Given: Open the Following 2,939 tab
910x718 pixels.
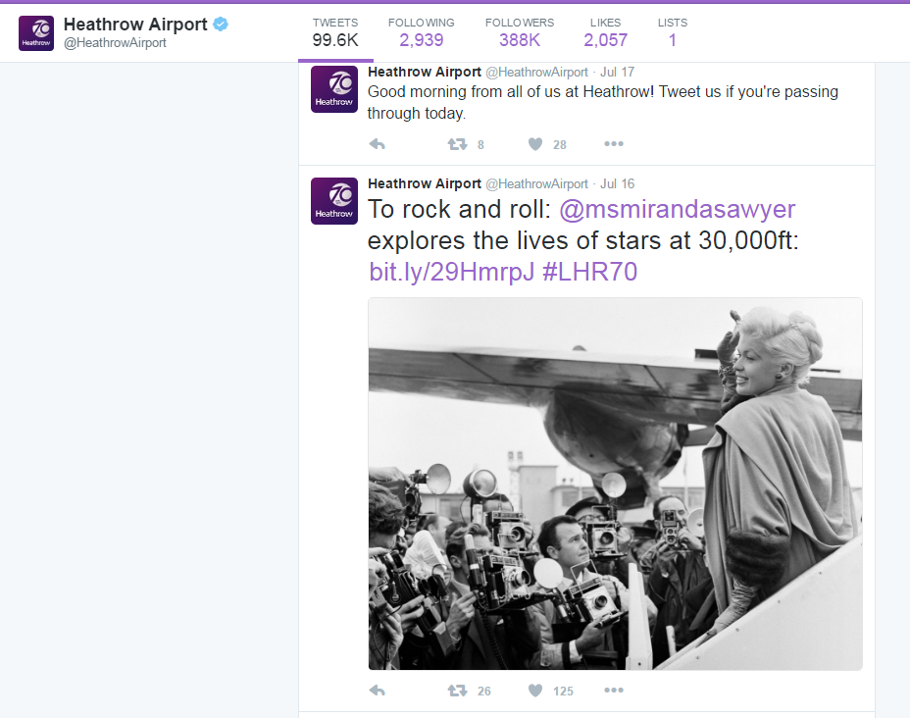Looking at the screenshot, I should click(422, 32).
